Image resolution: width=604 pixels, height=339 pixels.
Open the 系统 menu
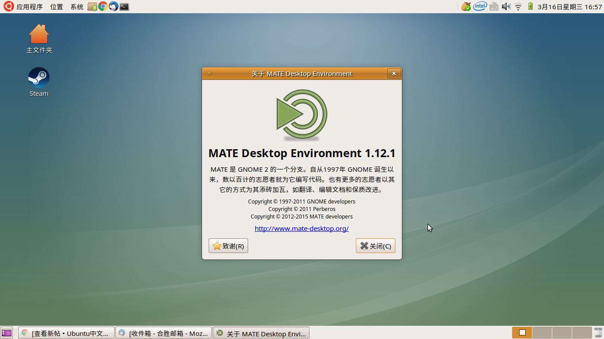(x=77, y=7)
